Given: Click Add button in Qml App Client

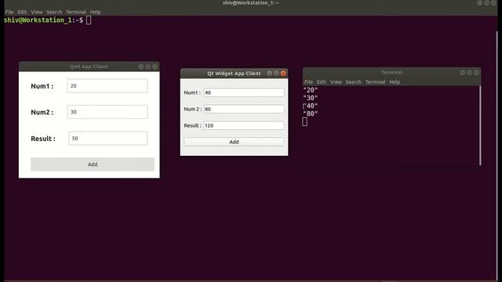Looking at the screenshot, I should pyautogui.click(x=93, y=164).
